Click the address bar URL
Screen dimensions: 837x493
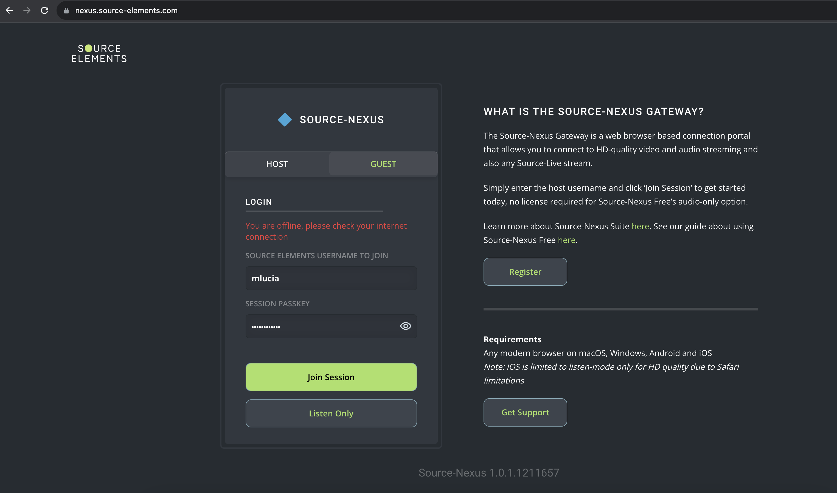(126, 11)
